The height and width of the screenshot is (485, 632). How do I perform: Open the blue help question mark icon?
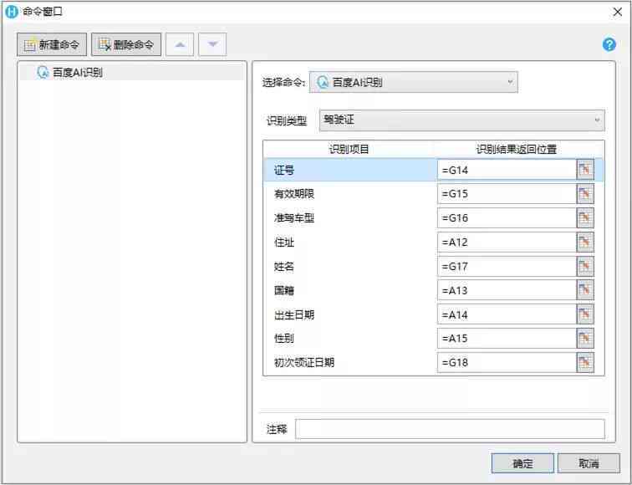pyautogui.click(x=609, y=44)
